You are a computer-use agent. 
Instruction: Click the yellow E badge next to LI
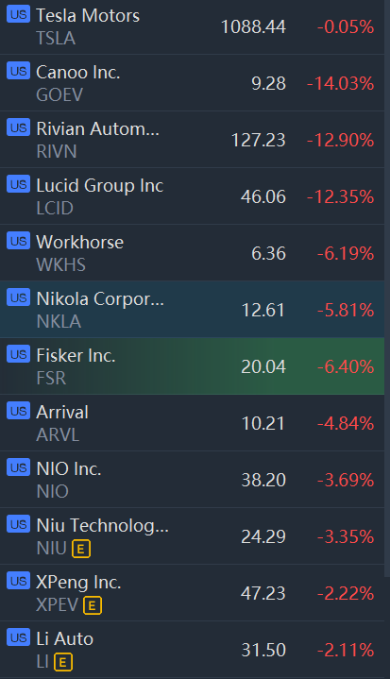click(63, 662)
